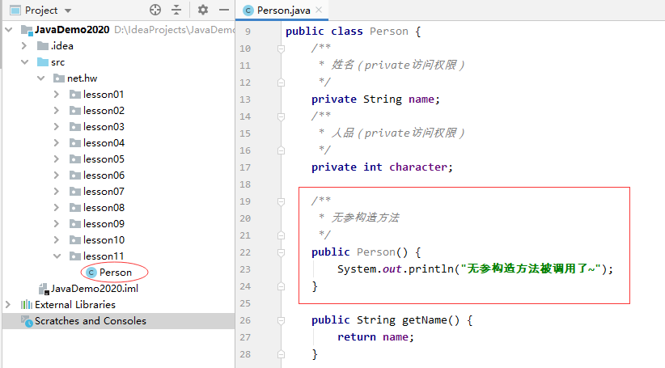Open the Project view dropdown
665x368 pixels.
tap(68, 11)
